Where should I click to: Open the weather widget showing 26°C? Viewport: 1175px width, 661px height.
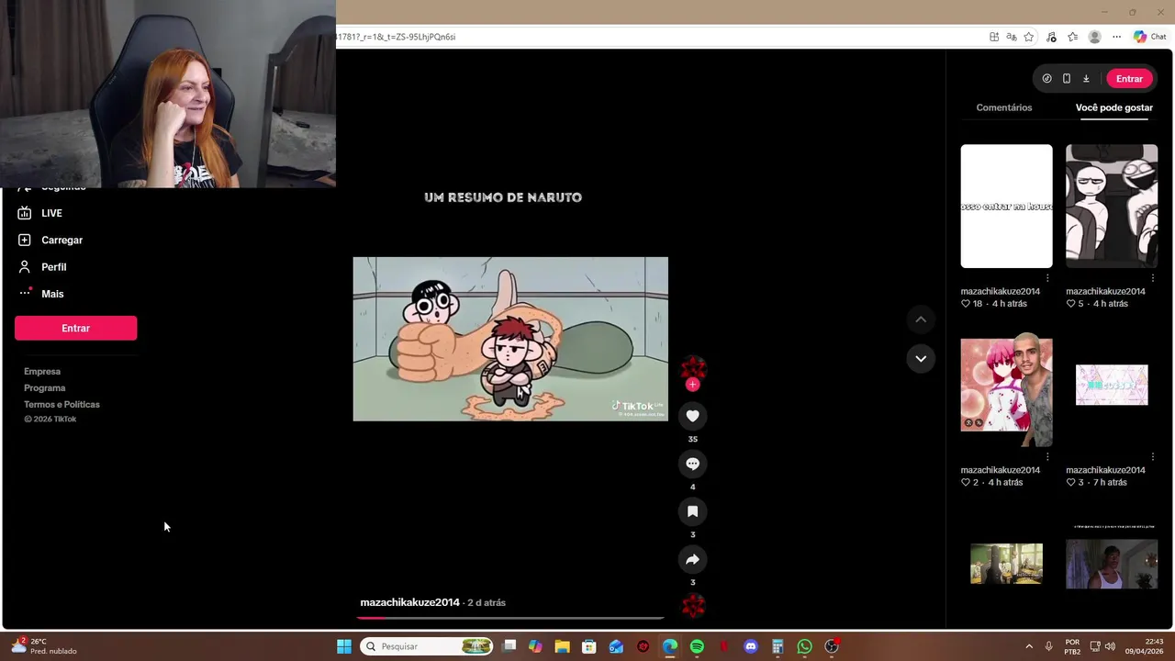pyautogui.click(x=43, y=646)
